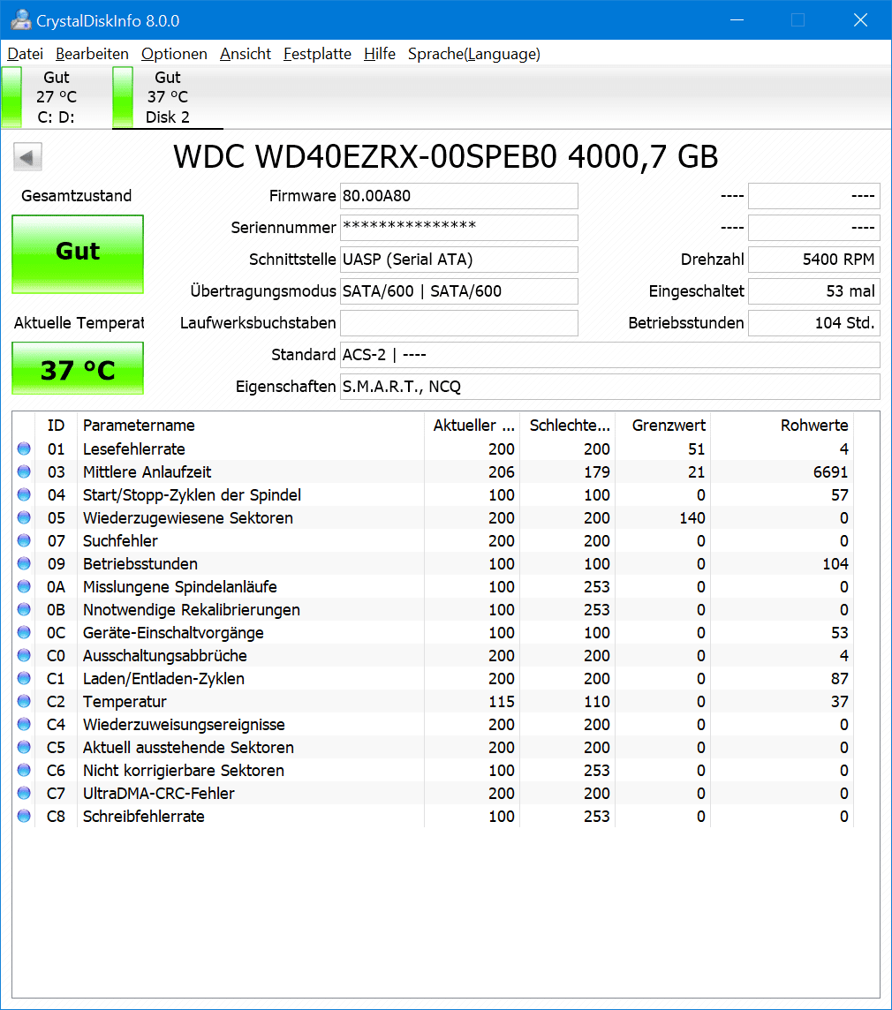This screenshot has height=1010, width=892.
Task: Click status orb for Nnotwendige Rekalibrierungen
Action: point(24,609)
